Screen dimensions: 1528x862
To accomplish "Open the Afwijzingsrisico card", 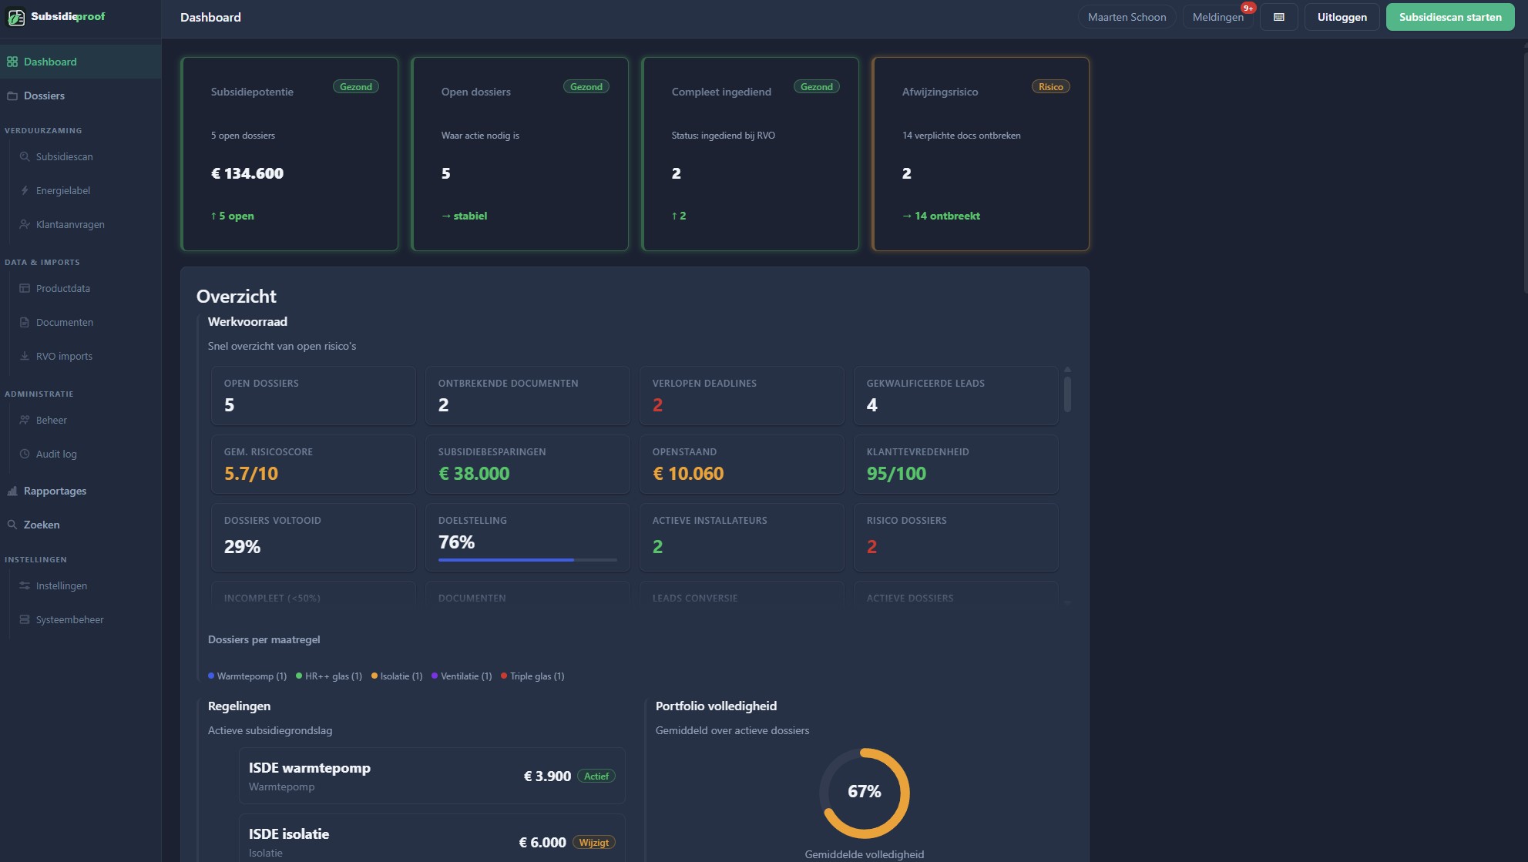I will pyautogui.click(x=980, y=154).
